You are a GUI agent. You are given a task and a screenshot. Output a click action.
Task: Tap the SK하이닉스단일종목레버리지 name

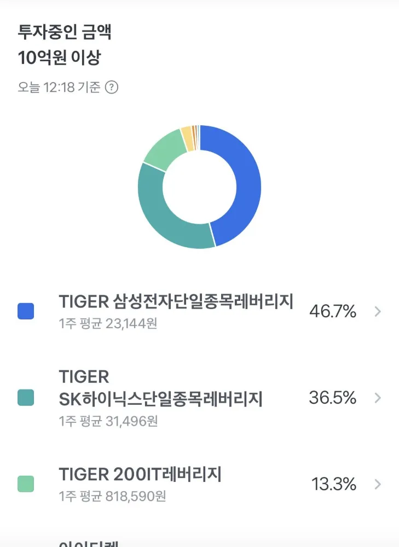point(160,399)
